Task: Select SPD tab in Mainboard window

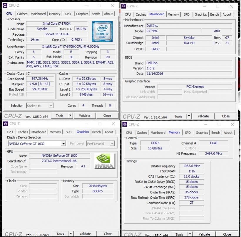Action: [187, 14]
